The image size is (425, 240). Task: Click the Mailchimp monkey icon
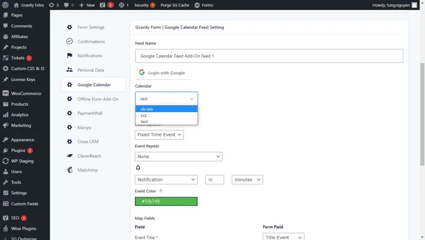click(70, 170)
